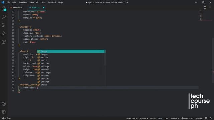
Task: Switch to the style.css tab
Action: tap(36, 7)
